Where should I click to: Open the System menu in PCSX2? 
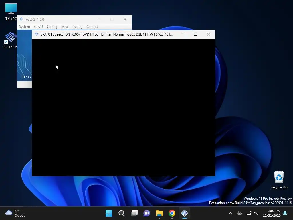(x=25, y=27)
